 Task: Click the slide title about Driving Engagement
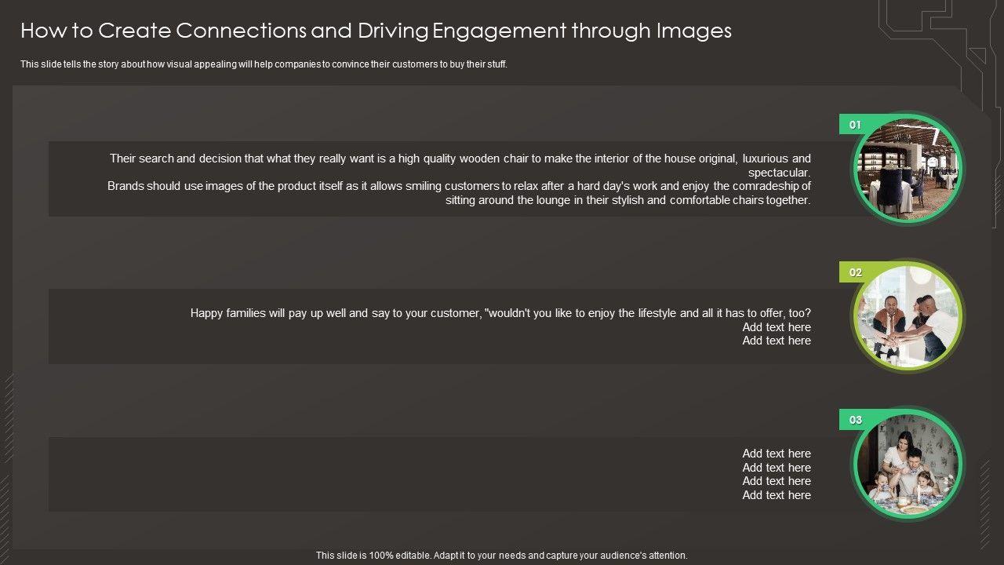(x=376, y=31)
